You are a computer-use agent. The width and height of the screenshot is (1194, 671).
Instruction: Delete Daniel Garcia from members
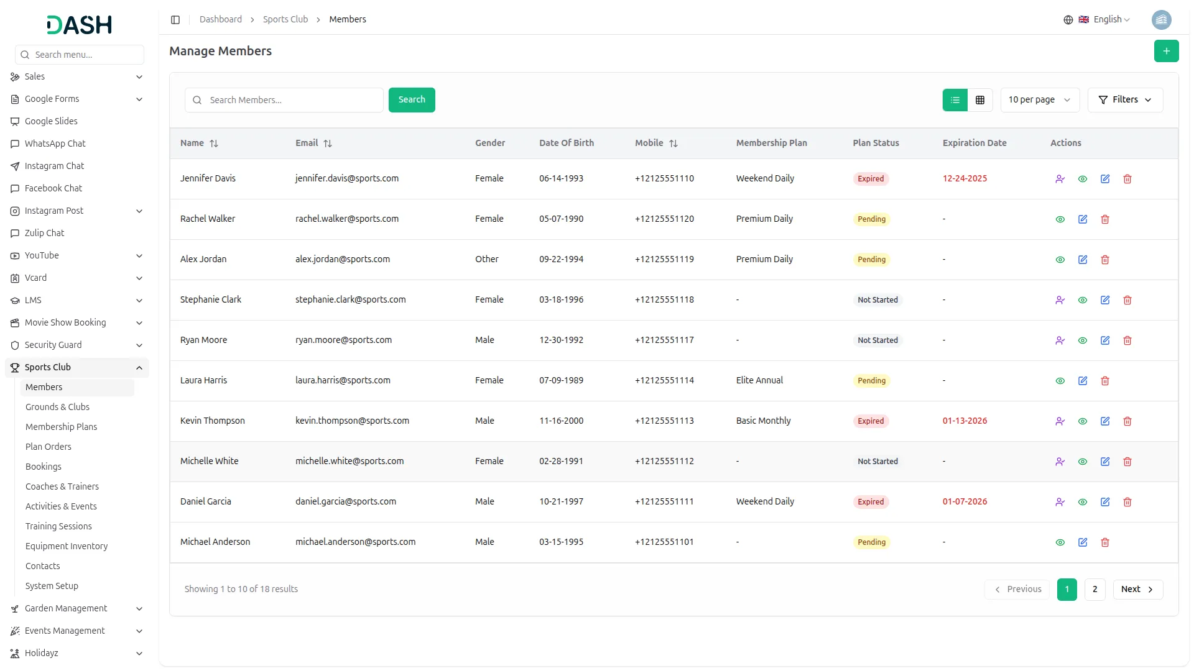(1127, 502)
